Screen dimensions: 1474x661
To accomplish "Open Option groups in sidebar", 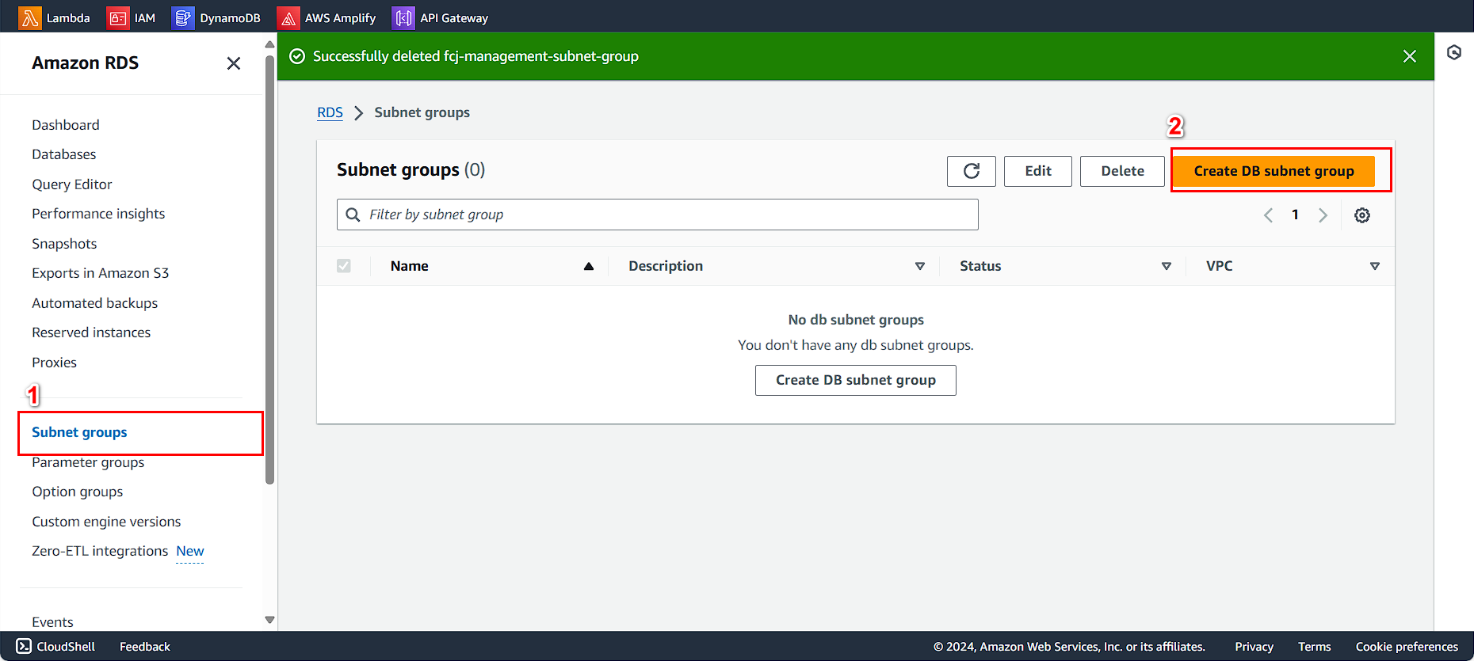I will point(78,492).
